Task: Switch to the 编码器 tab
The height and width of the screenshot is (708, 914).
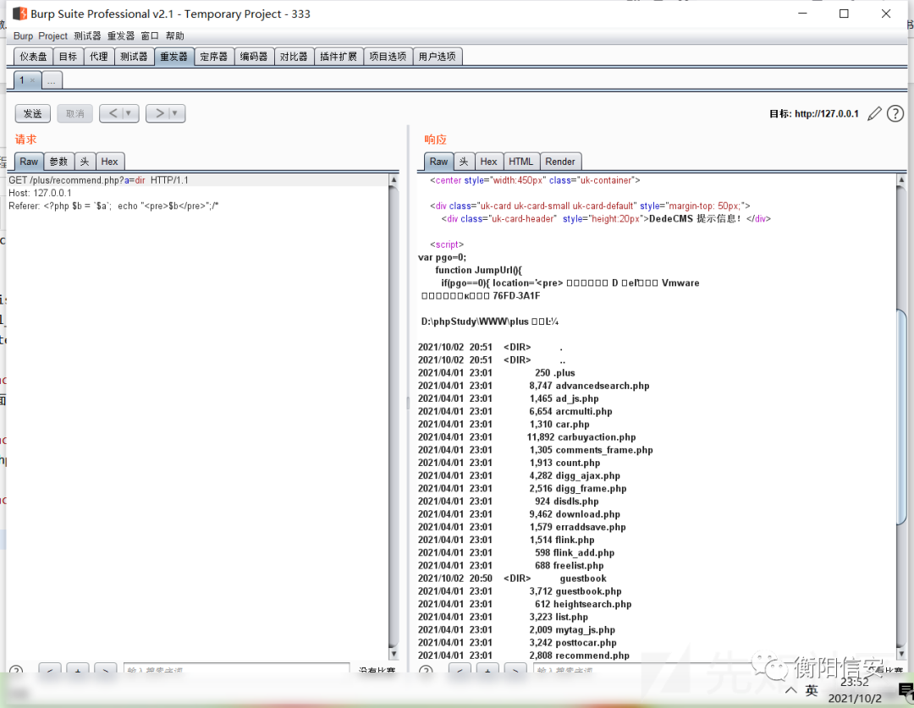Action: pos(254,57)
